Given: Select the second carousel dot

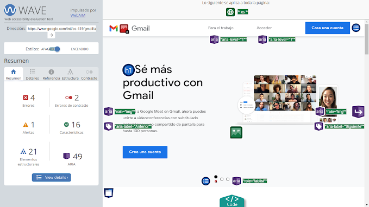Looking at the screenshot, I should click(x=222, y=179).
